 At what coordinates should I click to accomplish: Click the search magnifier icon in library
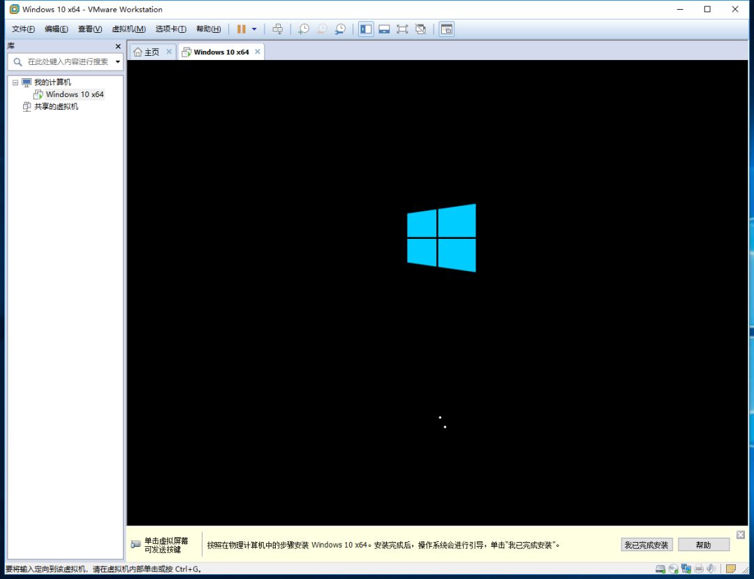pyautogui.click(x=17, y=61)
